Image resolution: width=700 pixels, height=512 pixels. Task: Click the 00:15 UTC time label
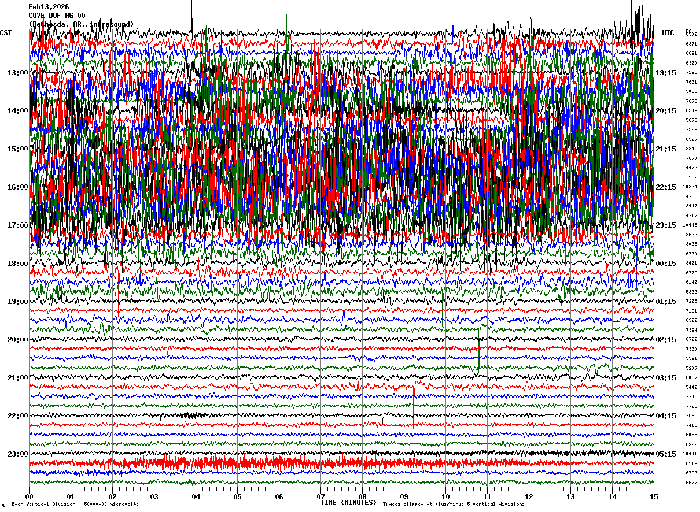click(666, 264)
